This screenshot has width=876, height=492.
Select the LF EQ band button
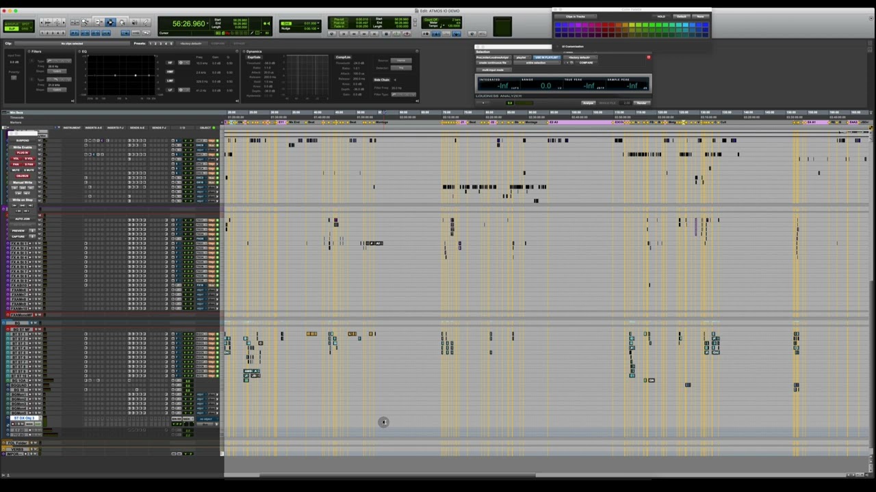point(170,90)
